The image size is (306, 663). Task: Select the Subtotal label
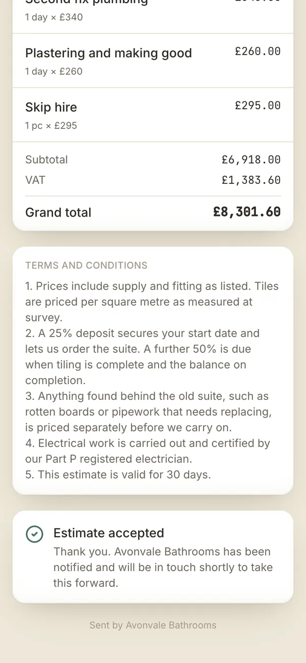(x=46, y=159)
